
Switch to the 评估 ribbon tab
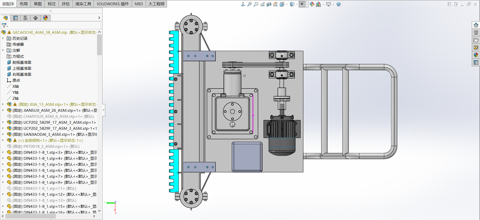pos(66,4)
